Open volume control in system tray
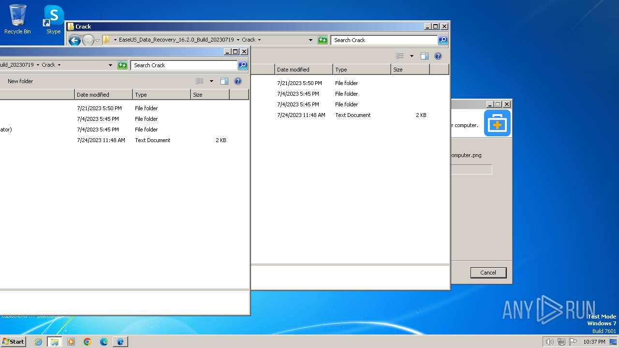The height and width of the screenshot is (348, 619). [x=549, y=342]
